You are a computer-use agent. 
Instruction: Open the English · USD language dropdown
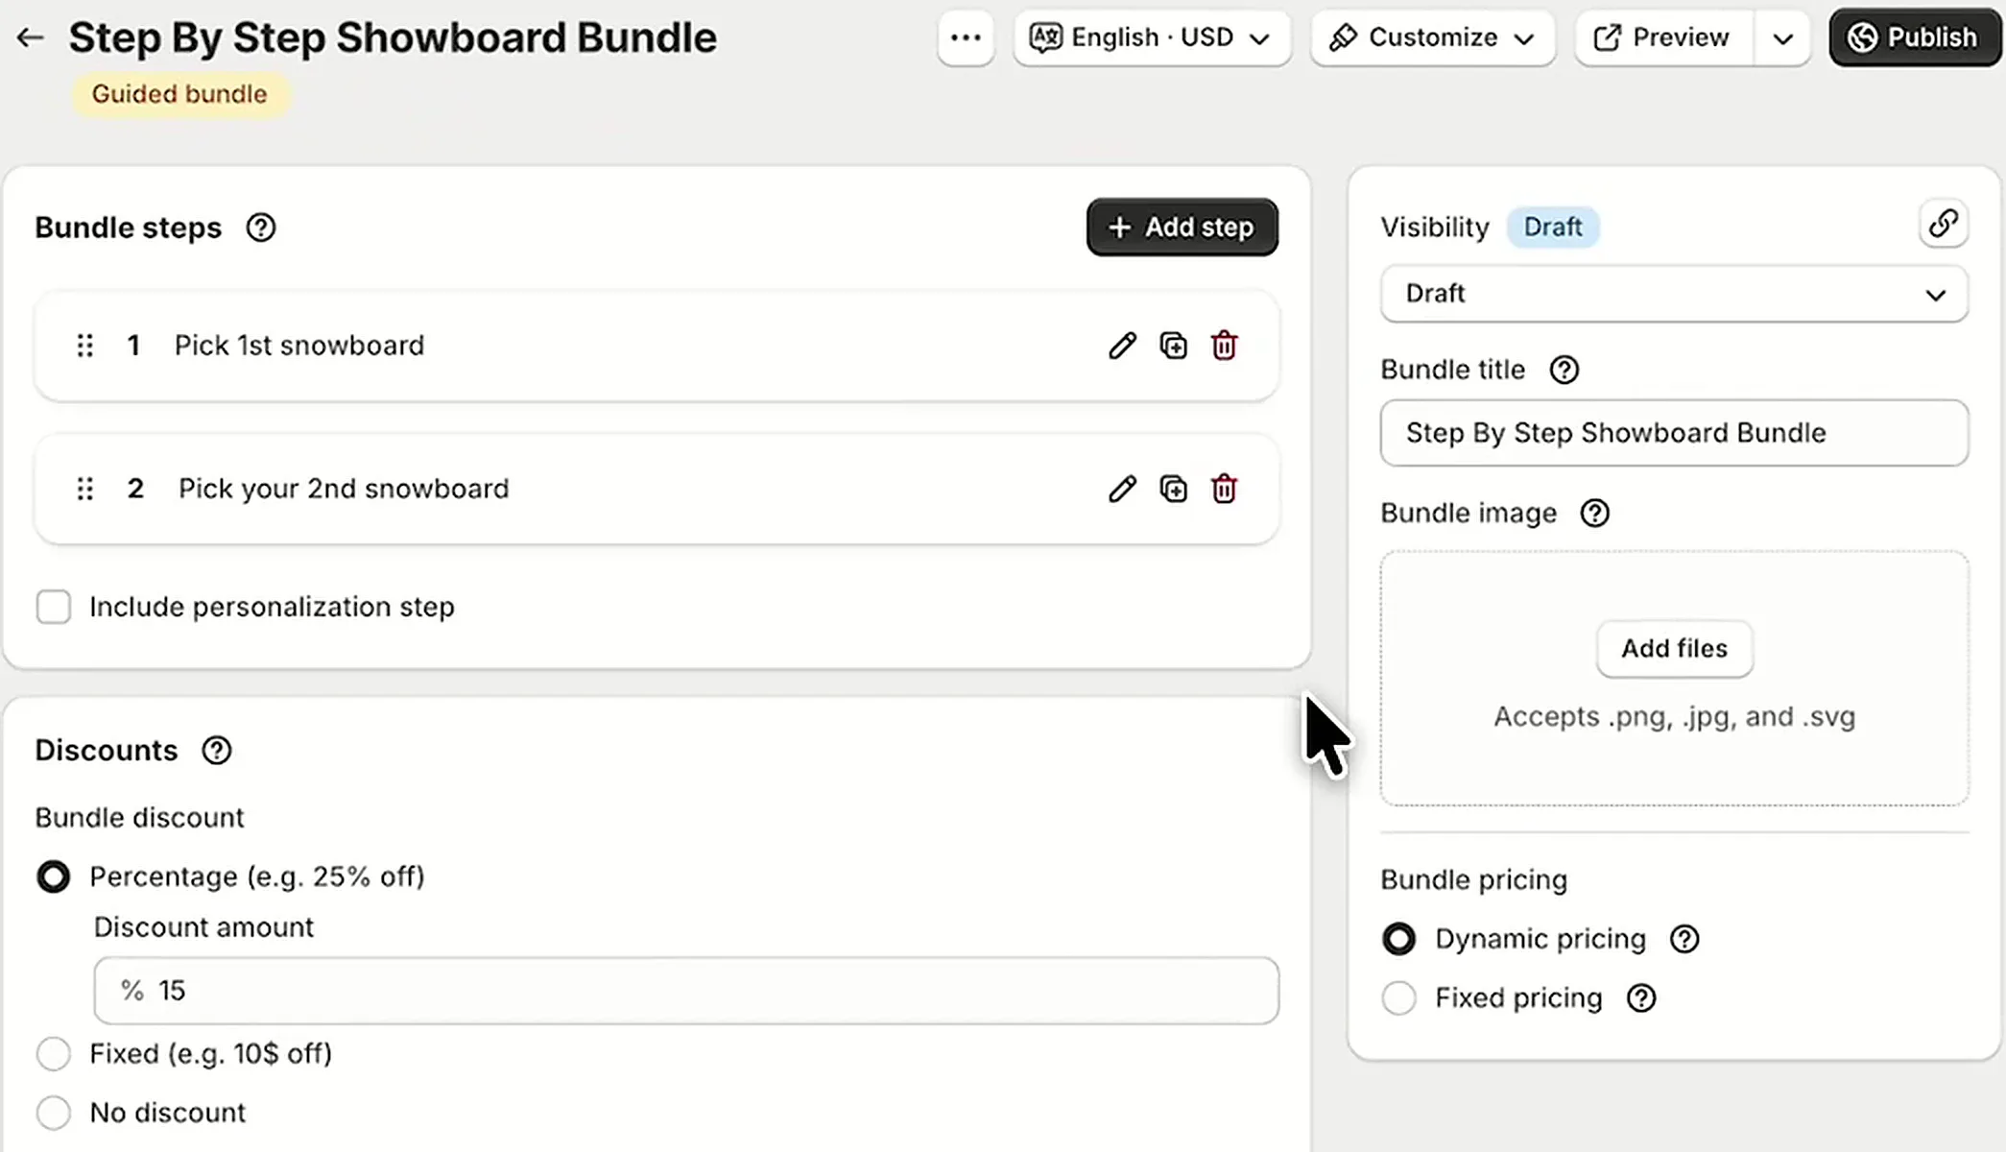[1152, 37]
